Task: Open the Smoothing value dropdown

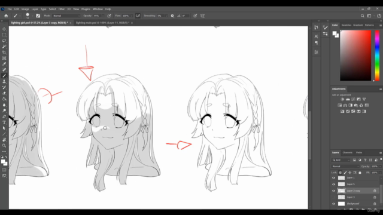Action: click(166, 16)
